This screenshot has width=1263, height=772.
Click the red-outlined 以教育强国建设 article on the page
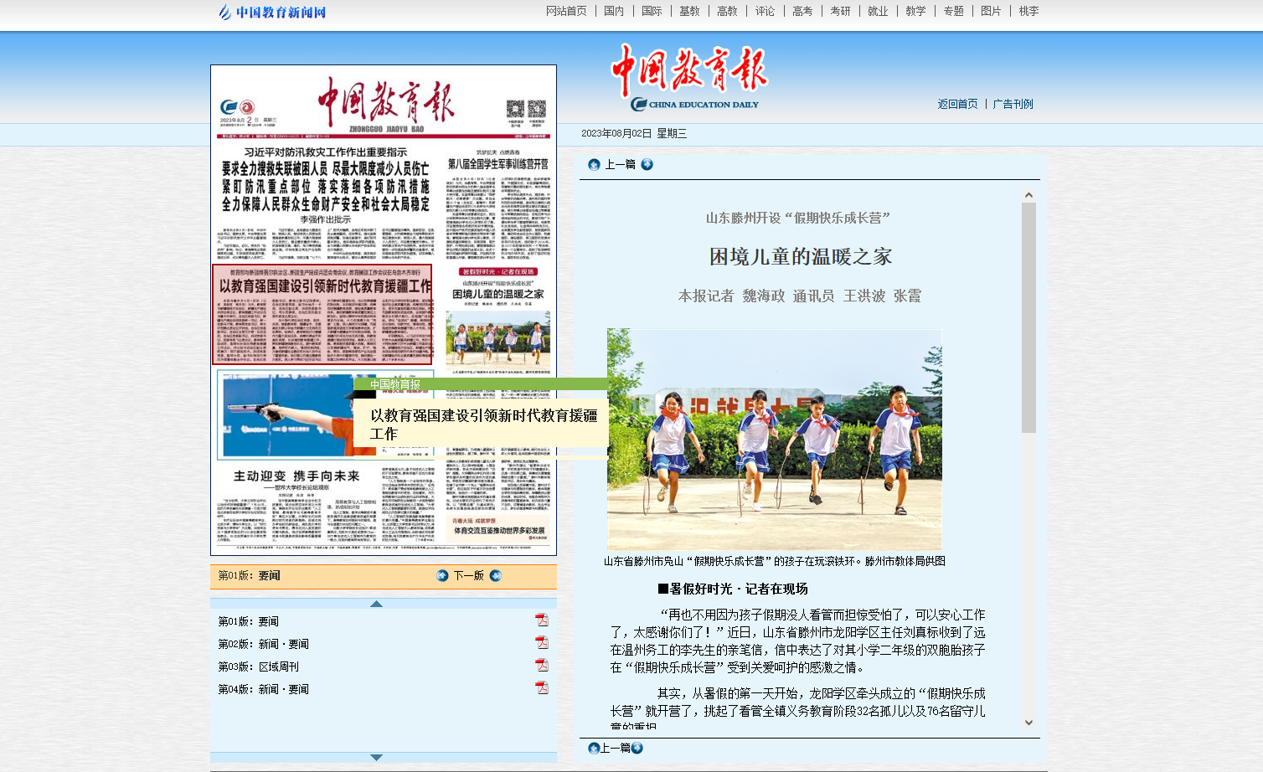(x=322, y=315)
